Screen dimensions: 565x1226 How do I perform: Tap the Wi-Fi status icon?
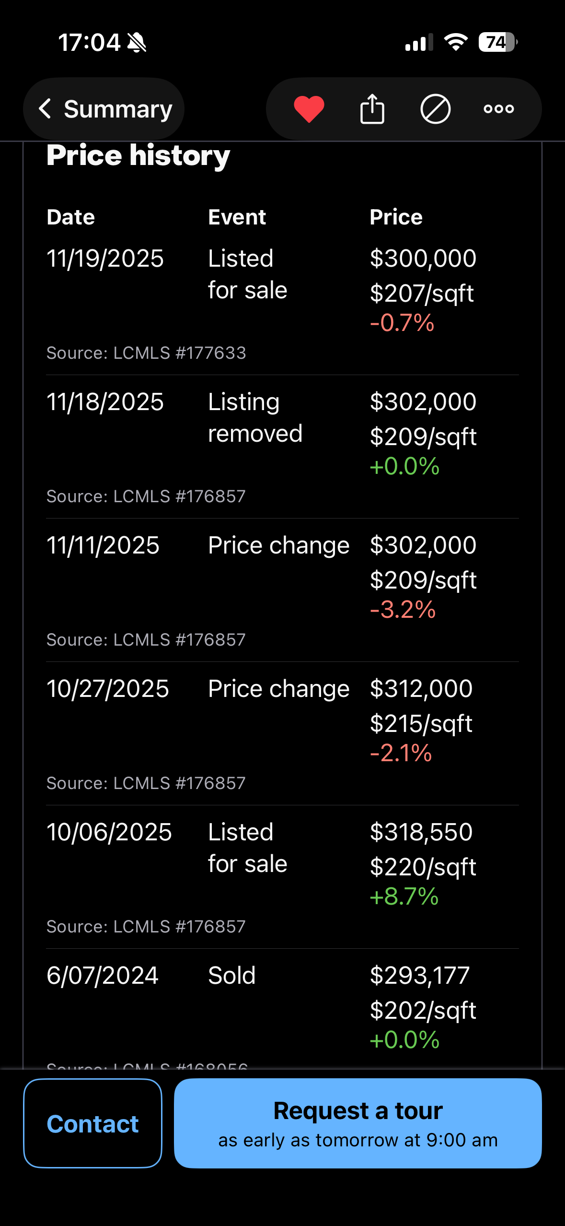coord(455,42)
